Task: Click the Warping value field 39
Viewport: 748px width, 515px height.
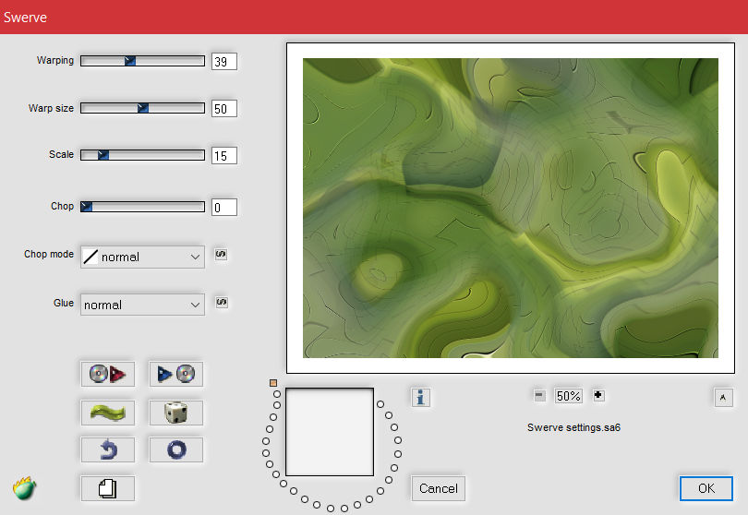Action: click(224, 62)
